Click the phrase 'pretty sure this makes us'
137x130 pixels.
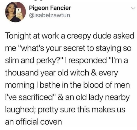coord(82,110)
